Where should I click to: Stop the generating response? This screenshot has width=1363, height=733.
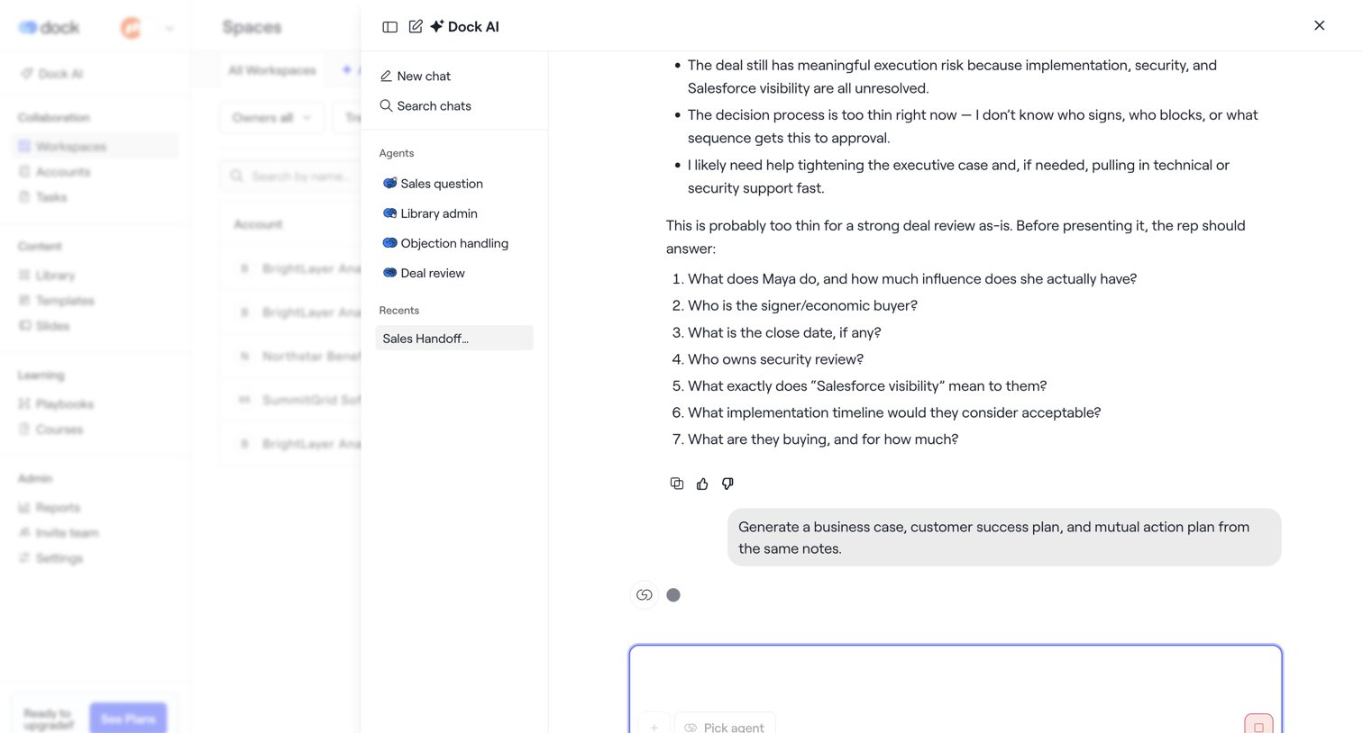1258,724
